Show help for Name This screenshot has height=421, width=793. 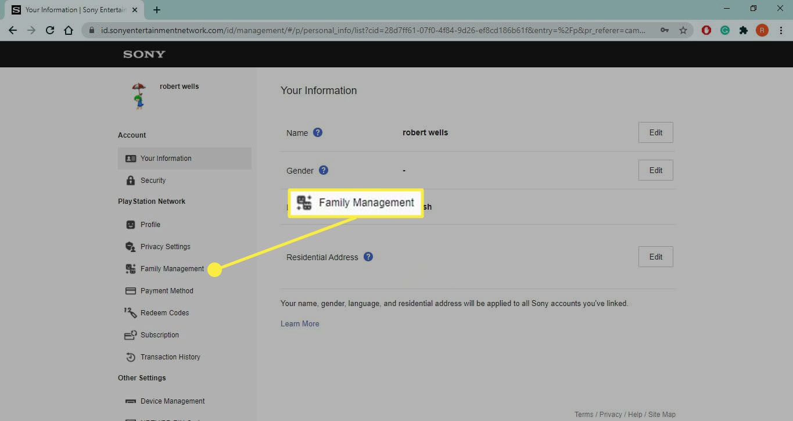pos(317,132)
